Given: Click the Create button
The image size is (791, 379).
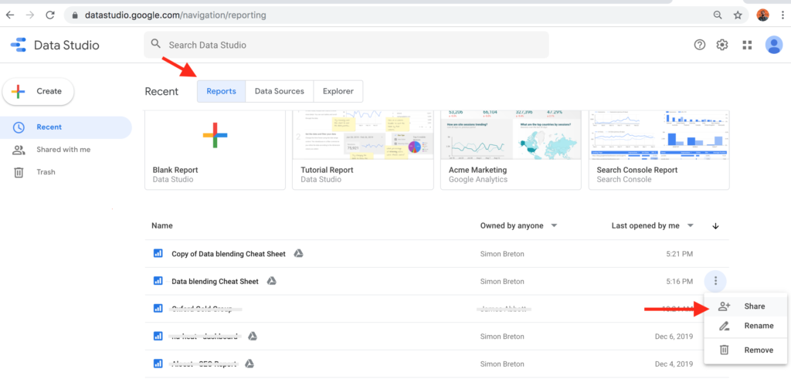Looking at the screenshot, I should click(x=39, y=91).
